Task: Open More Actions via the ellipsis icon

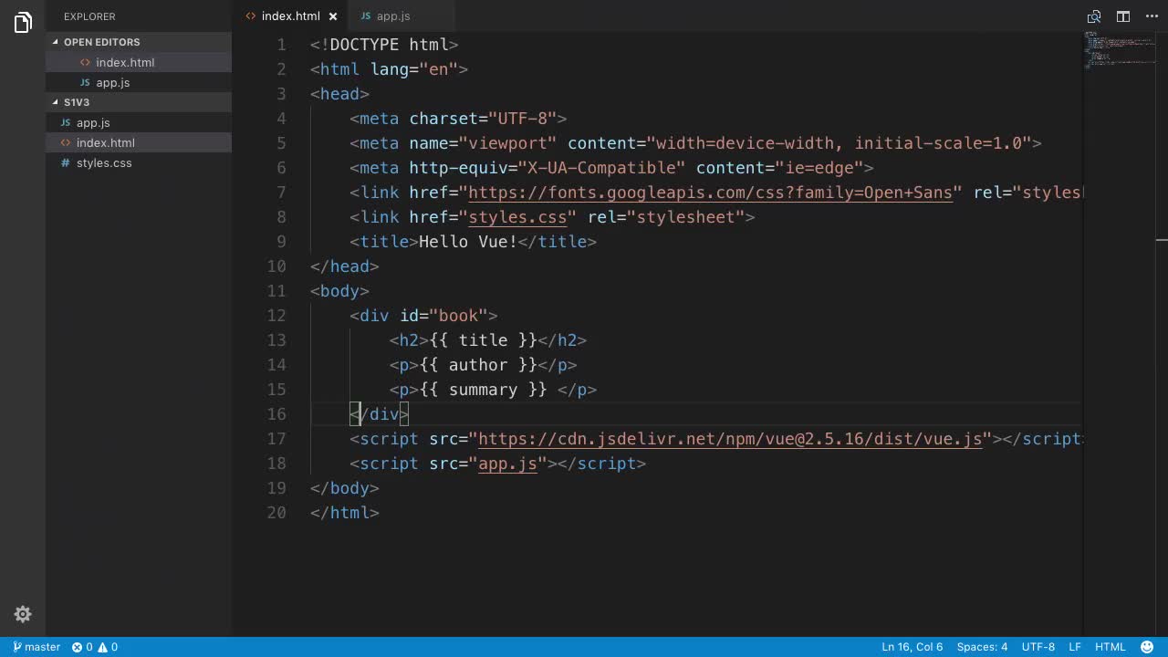Action: [1152, 16]
